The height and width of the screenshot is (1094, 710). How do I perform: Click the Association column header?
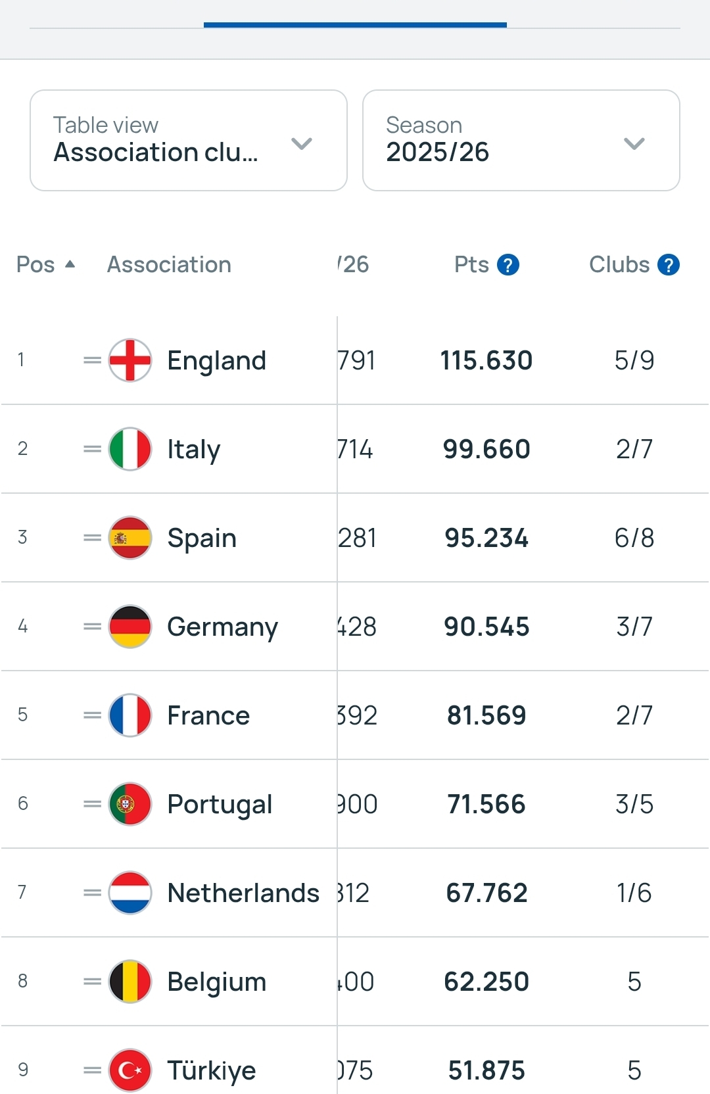pyautogui.click(x=169, y=265)
